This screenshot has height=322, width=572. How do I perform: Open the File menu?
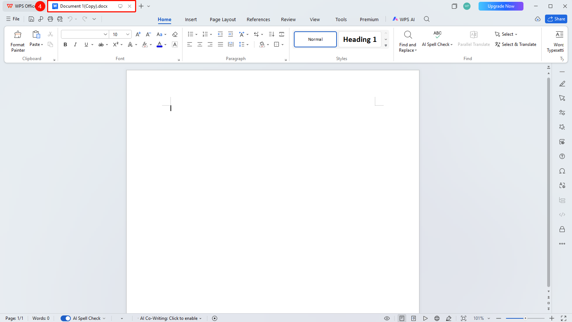(13, 19)
